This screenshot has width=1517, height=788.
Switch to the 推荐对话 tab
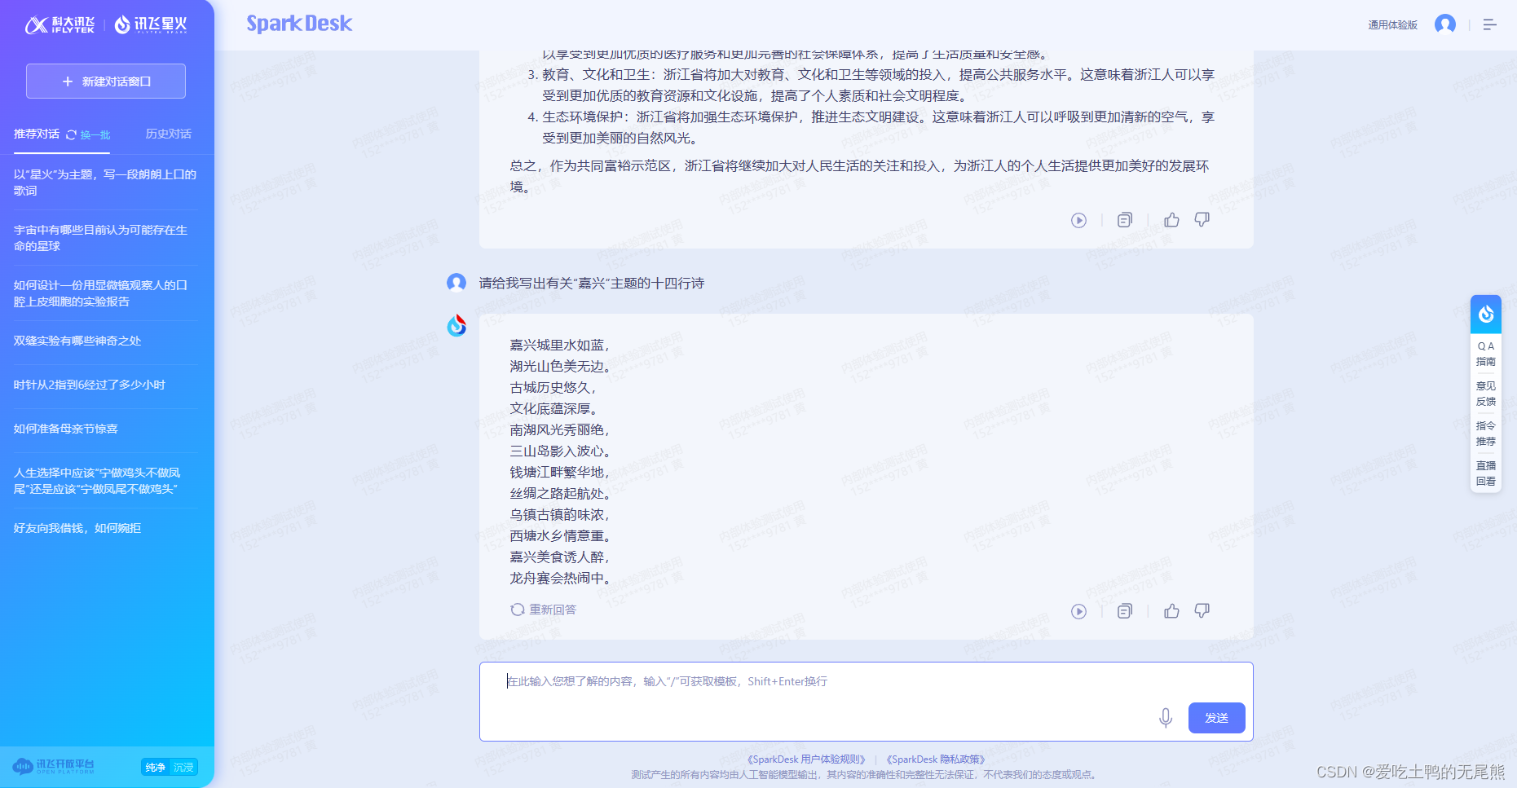[37, 134]
